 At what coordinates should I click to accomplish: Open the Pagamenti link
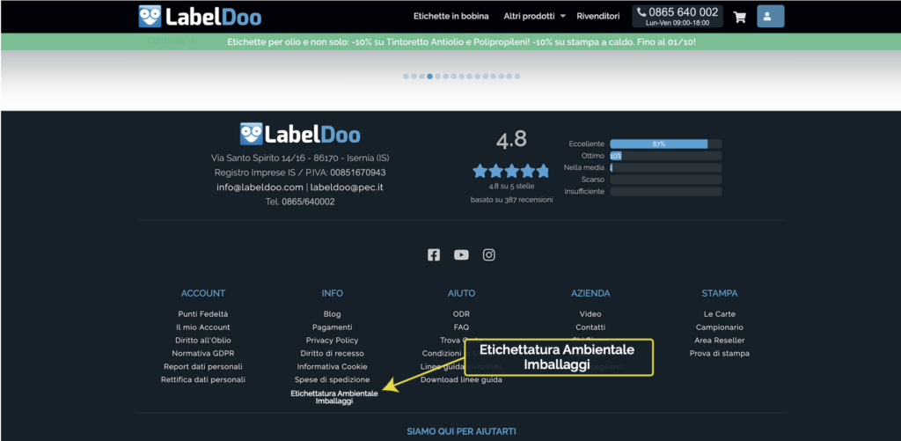point(332,327)
